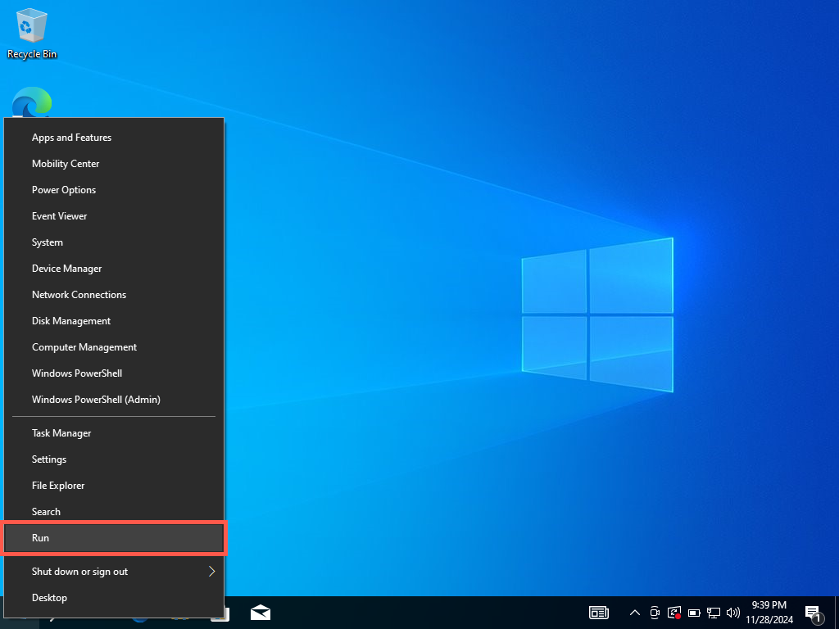Choose Windows PowerShell (Admin) menu entry
This screenshot has width=839, height=629.
96,400
